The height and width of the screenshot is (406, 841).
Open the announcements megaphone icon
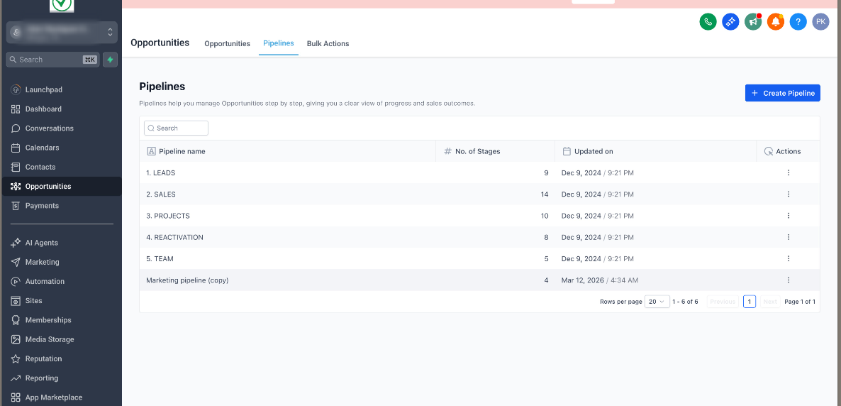point(753,22)
